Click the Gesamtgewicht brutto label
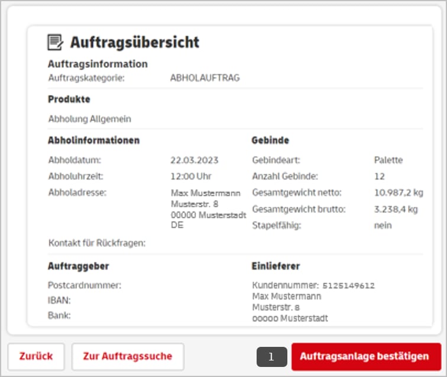The image size is (447, 377). pyautogui.click(x=299, y=209)
